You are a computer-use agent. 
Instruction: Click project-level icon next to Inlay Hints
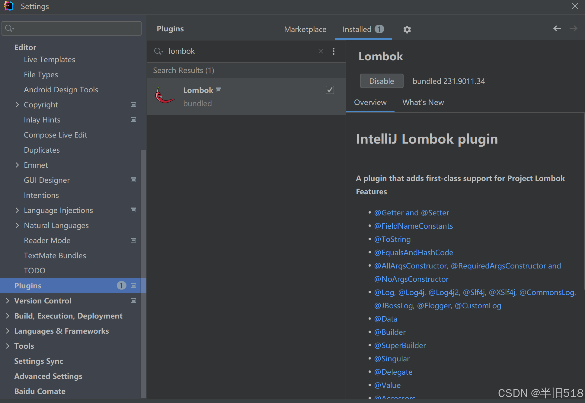click(133, 119)
